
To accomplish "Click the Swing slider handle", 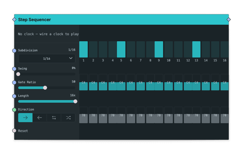I will (18, 74).
